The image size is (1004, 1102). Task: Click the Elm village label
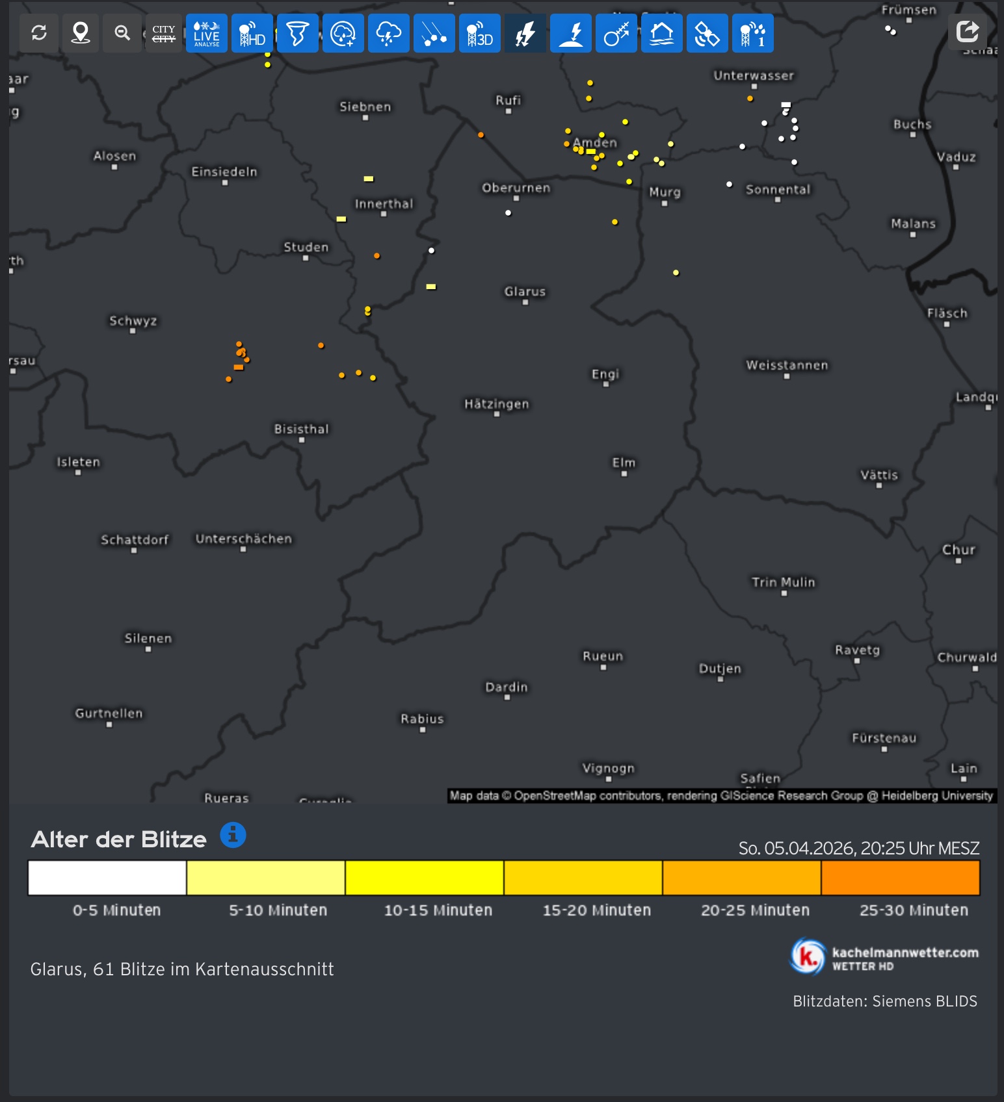point(624,463)
